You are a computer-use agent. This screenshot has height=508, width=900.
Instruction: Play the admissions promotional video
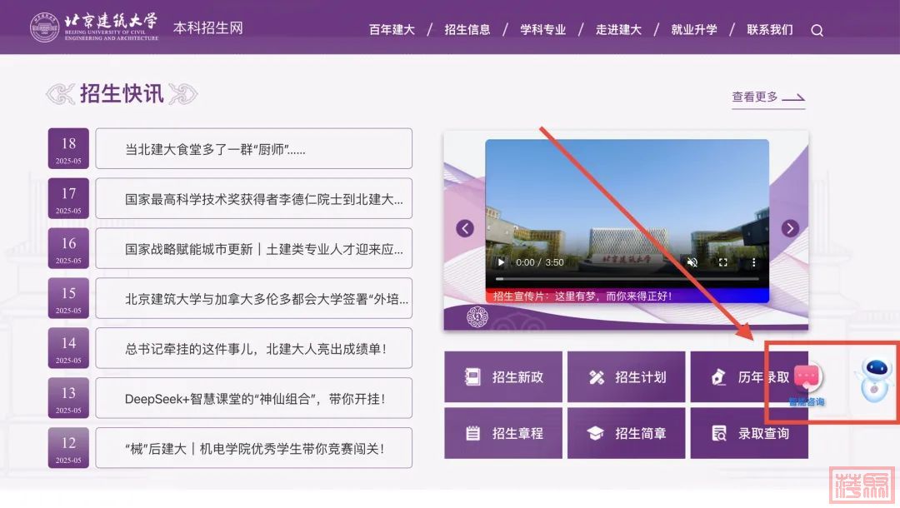[x=502, y=262]
